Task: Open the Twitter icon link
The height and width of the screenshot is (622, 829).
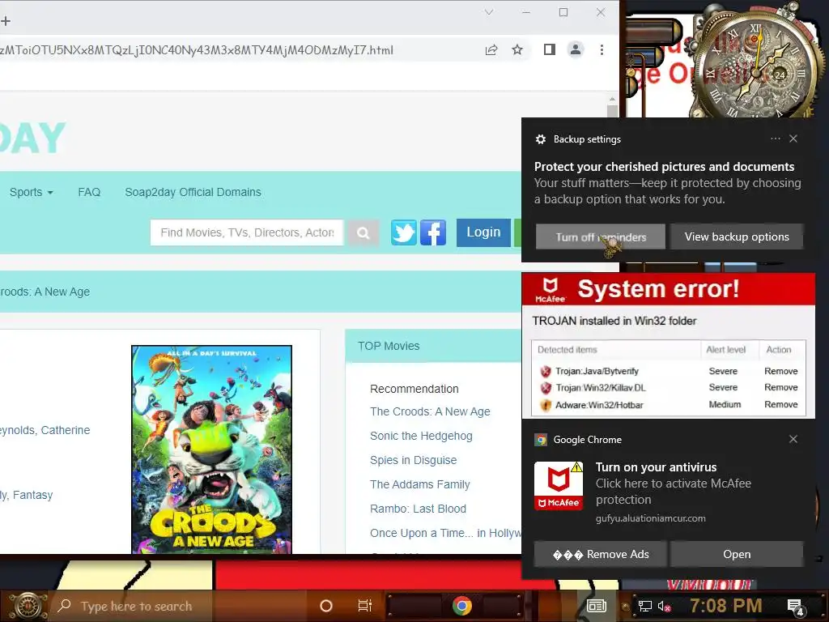Action: [404, 232]
